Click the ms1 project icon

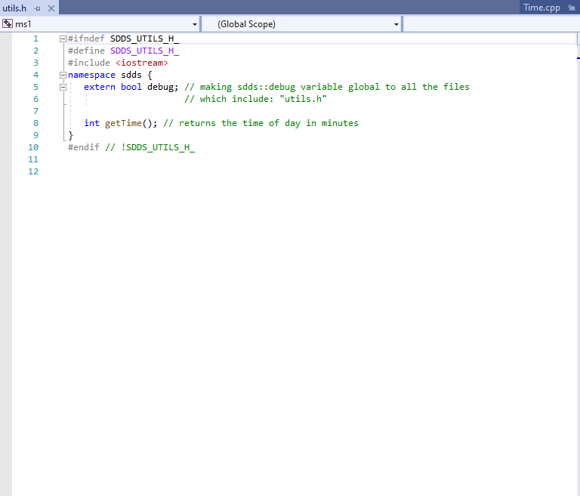(x=8, y=24)
